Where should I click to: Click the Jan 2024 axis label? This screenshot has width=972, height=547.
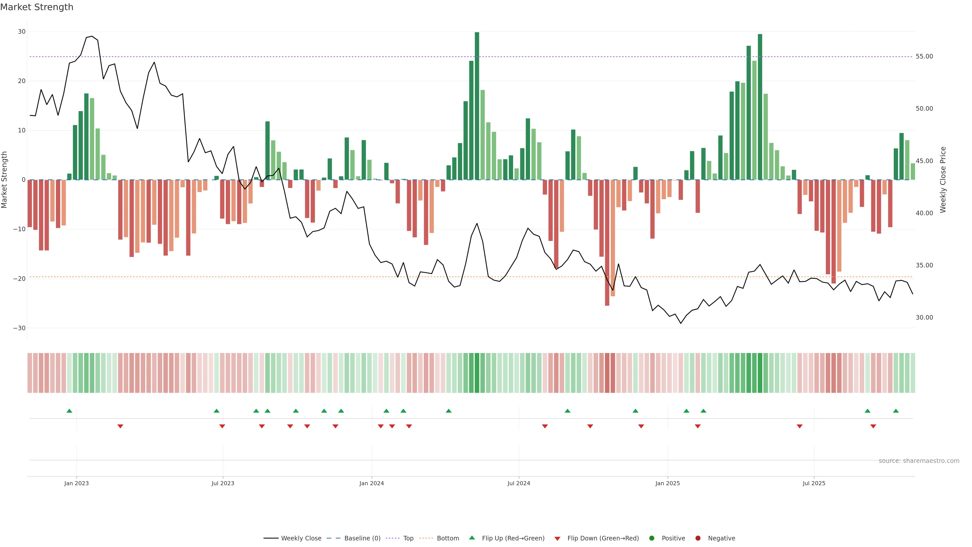(371, 483)
